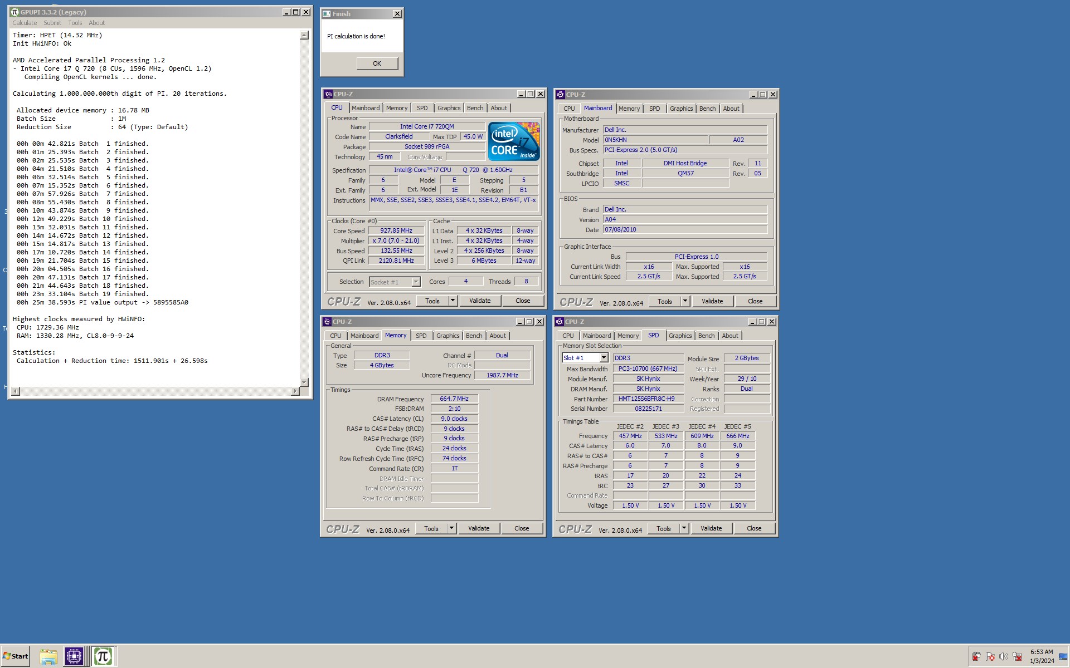
Task: Click Close in the CPU window
Action: pyautogui.click(x=523, y=301)
